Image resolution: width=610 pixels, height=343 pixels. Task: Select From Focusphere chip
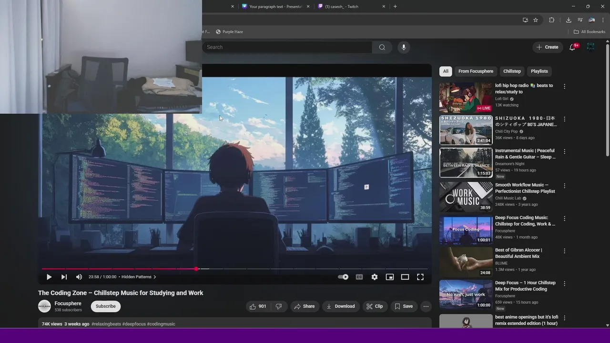point(476,71)
